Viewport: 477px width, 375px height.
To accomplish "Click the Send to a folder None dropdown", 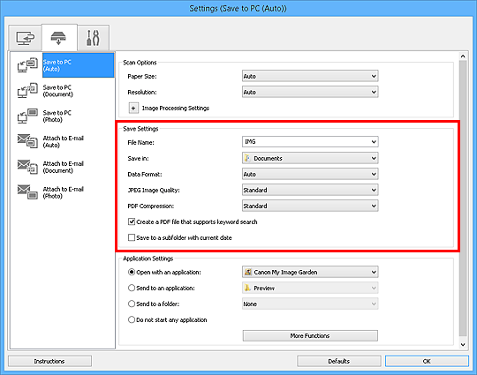I will pyautogui.click(x=310, y=304).
